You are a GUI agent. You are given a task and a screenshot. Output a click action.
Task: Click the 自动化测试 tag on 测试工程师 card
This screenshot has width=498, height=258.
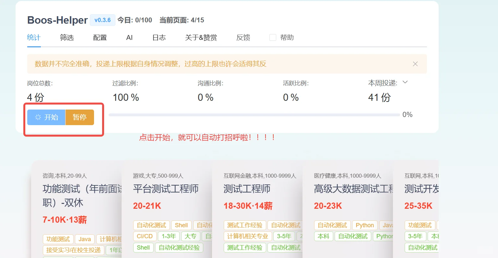click(x=285, y=225)
